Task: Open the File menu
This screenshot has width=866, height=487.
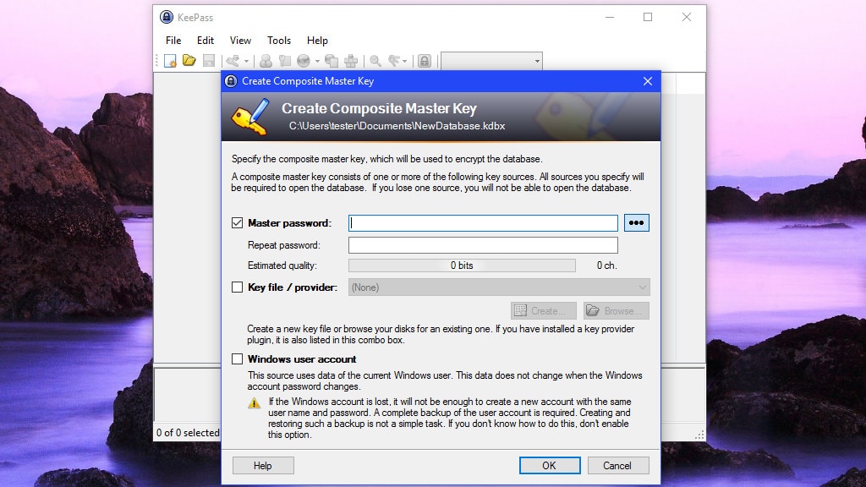Action: [x=173, y=41]
